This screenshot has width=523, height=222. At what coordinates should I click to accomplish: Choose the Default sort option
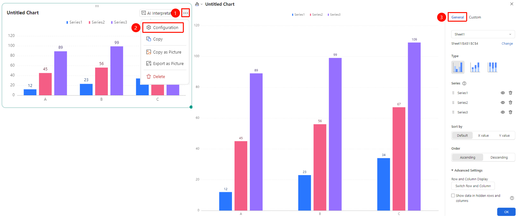click(x=462, y=135)
